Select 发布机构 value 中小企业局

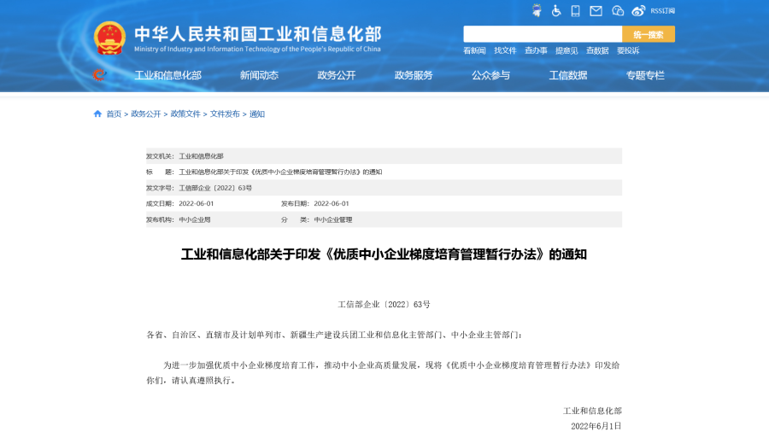pyautogui.click(x=195, y=220)
